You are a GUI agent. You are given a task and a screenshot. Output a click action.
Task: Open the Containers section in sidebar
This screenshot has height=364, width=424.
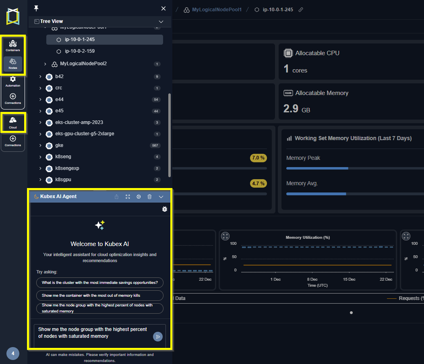(x=13, y=46)
